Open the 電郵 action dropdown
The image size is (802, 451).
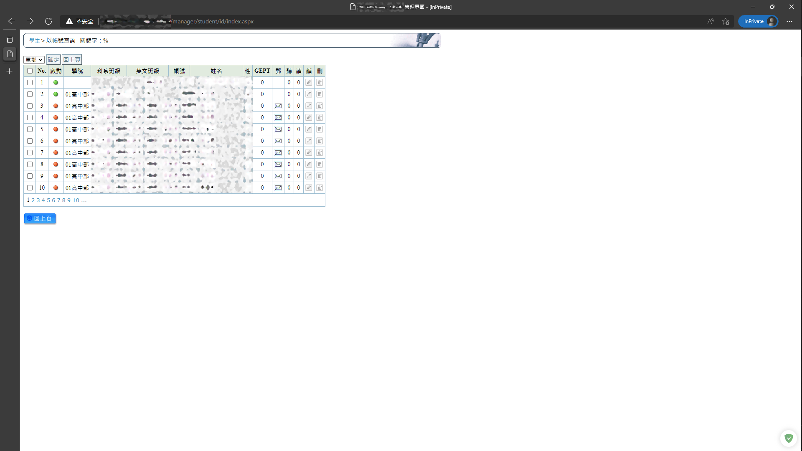(x=34, y=60)
